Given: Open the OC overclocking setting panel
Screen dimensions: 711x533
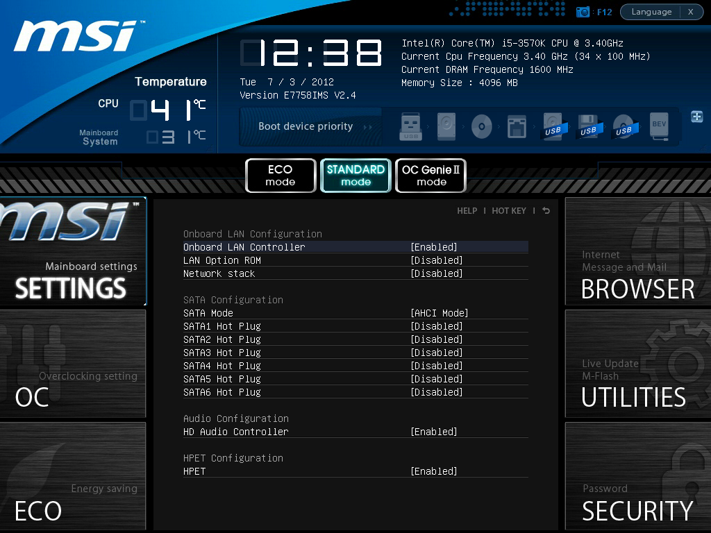Looking at the screenshot, I should point(72,364).
